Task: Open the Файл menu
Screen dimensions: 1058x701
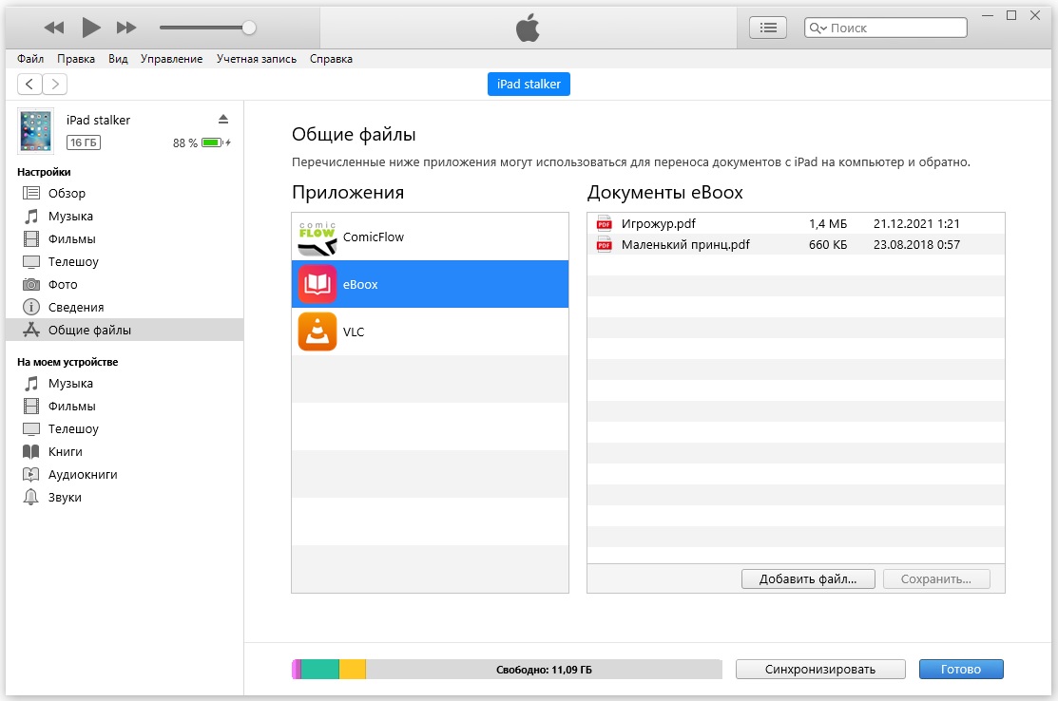Action: coord(30,59)
